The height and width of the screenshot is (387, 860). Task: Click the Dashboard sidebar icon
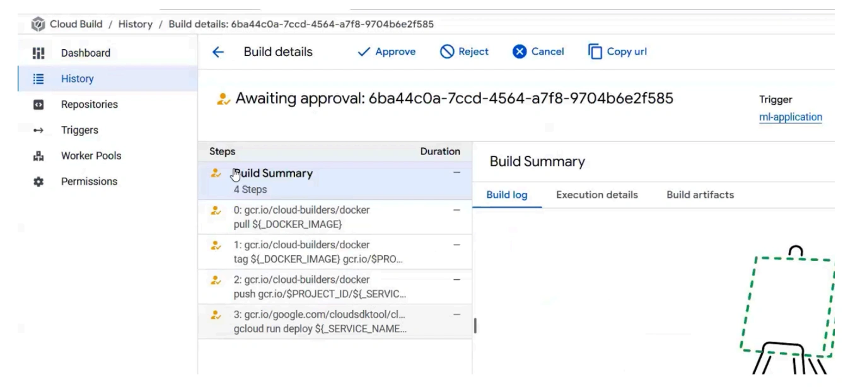pyautogui.click(x=37, y=53)
